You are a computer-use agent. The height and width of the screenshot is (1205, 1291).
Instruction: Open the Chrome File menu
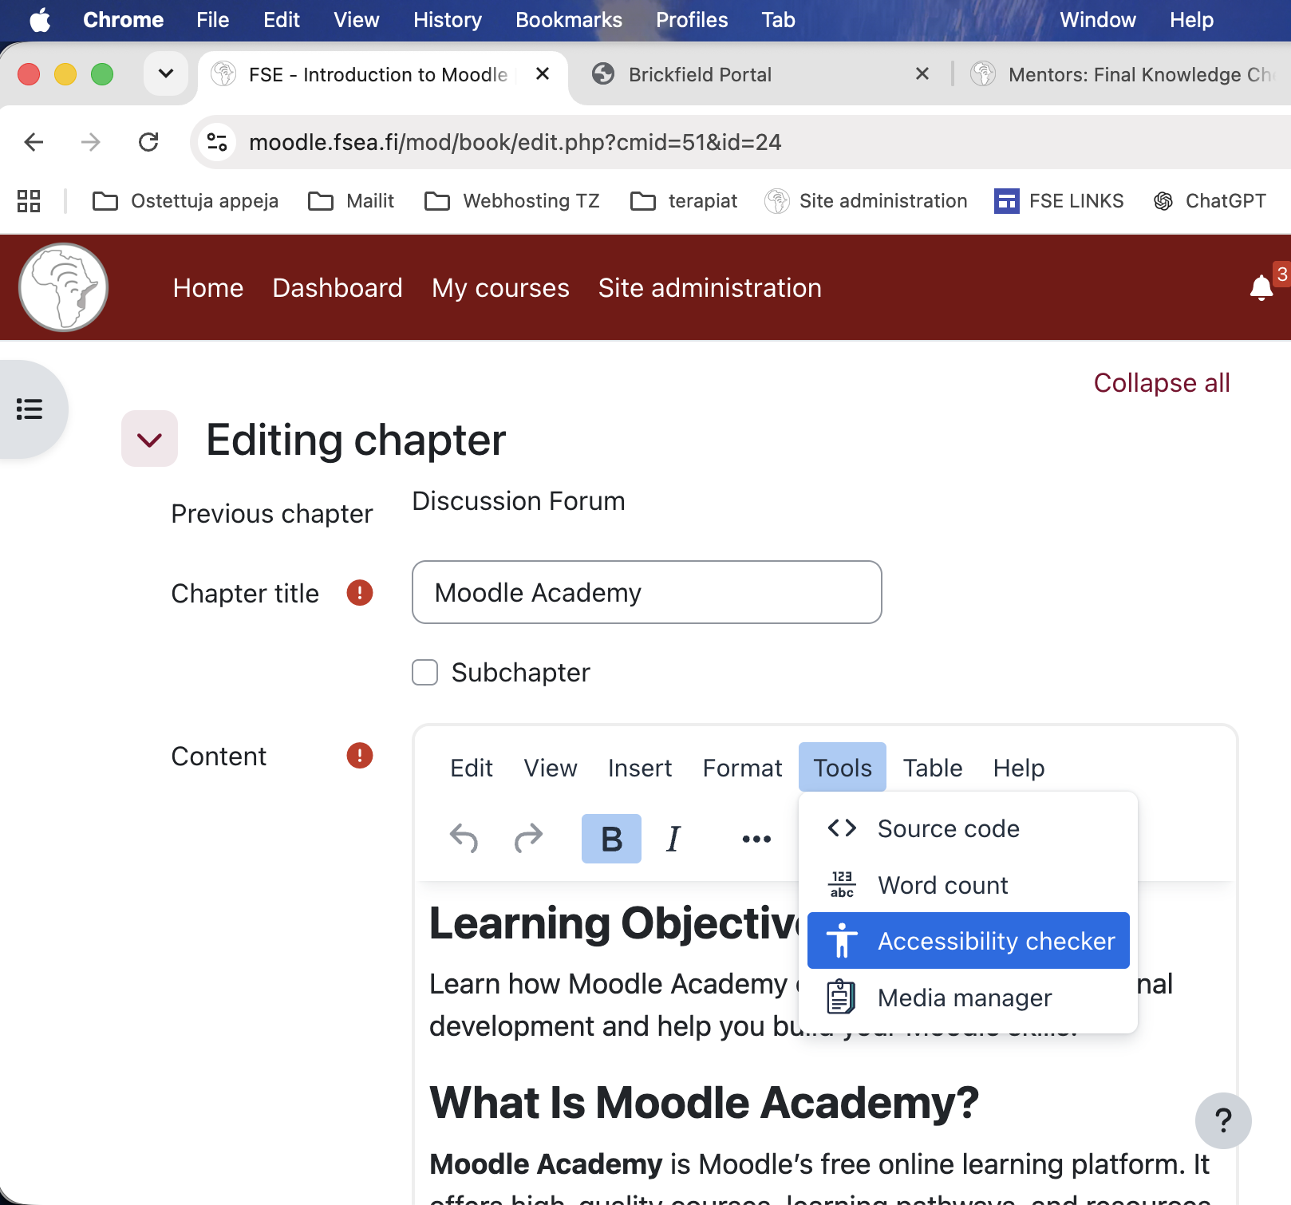213,20
